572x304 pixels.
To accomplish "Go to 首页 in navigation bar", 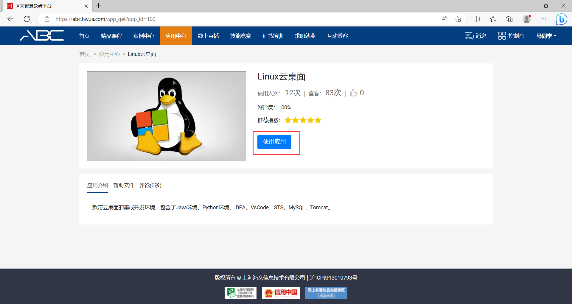I will [x=84, y=36].
